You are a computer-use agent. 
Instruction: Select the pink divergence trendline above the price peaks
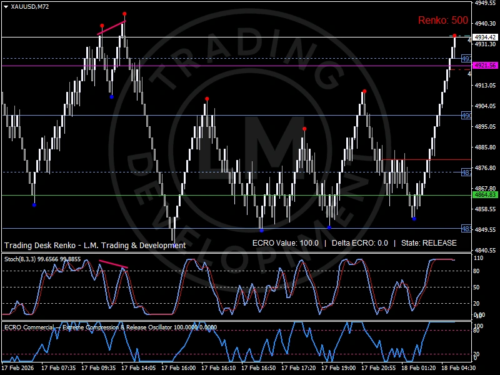click(111, 27)
